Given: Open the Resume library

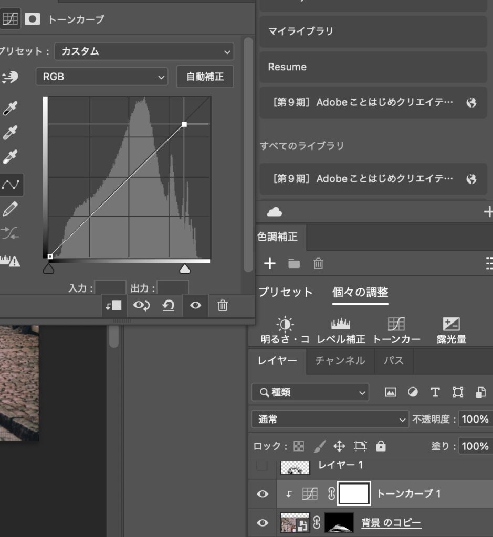Looking at the screenshot, I should (x=373, y=67).
